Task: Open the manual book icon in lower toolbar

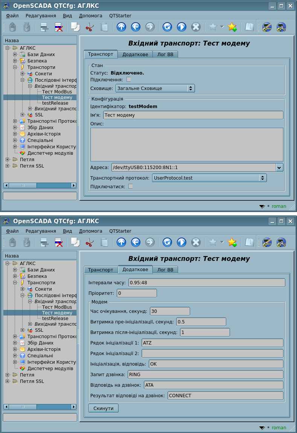Action: [249, 242]
